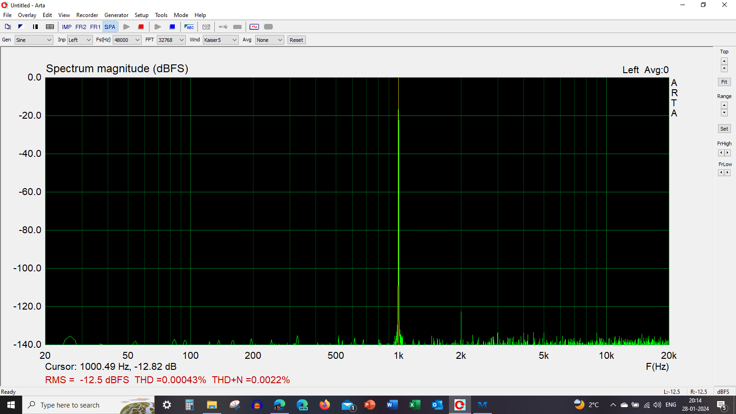
Task: Open Firefox from the taskbar
Action: (x=325, y=405)
